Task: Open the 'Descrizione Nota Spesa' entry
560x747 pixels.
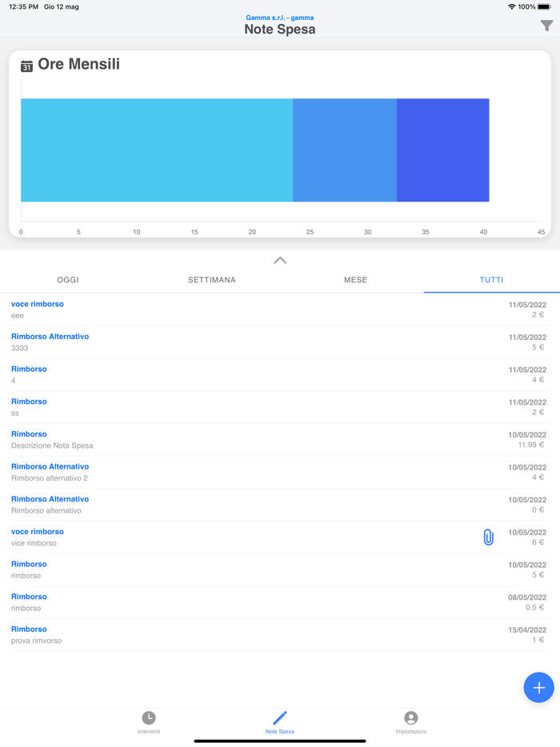Action: (x=280, y=440)
